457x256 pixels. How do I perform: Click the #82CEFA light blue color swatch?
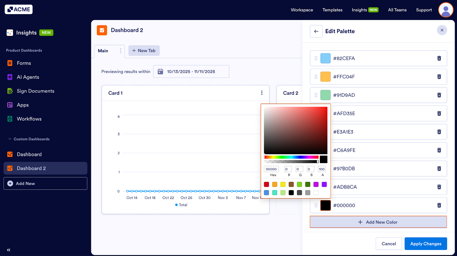pos(325,58)
